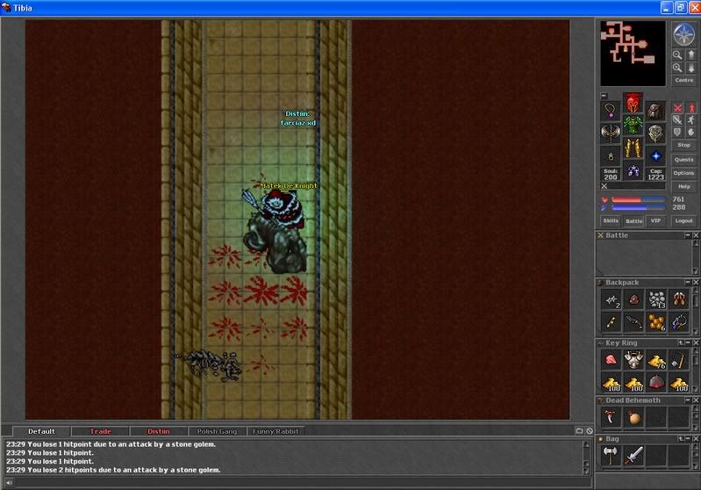Viewport: 701px width, 490px height.
Task: Select offensive full attack mode
Action: (678, 108)
